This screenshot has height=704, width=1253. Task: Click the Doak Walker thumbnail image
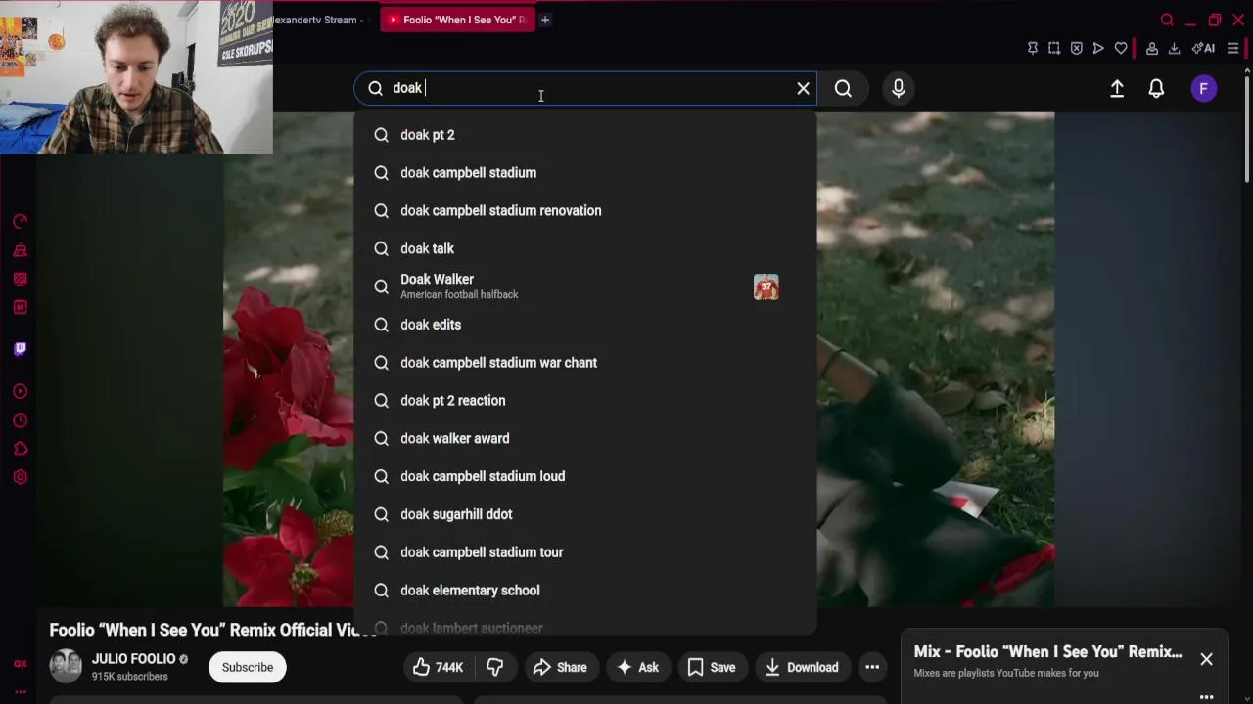(766, 287)
